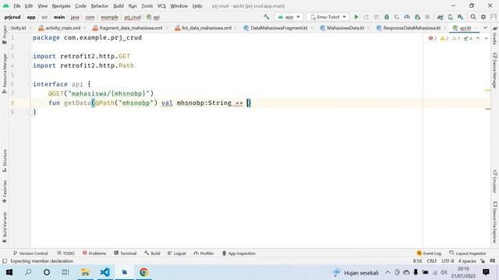Open the Favorites side panel
This screenshot has width=499, height=280.
coord(5,192)
